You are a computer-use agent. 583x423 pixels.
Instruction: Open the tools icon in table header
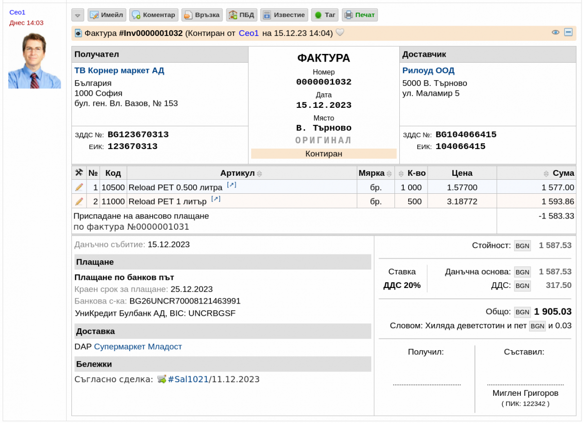(79, 172)
